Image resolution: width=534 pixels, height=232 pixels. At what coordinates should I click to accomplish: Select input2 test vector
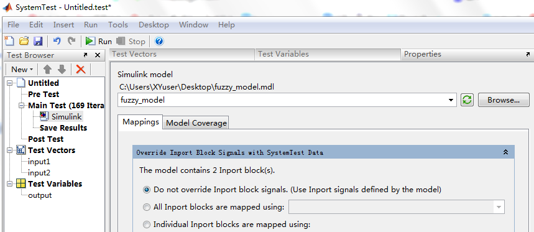point(39,173)
